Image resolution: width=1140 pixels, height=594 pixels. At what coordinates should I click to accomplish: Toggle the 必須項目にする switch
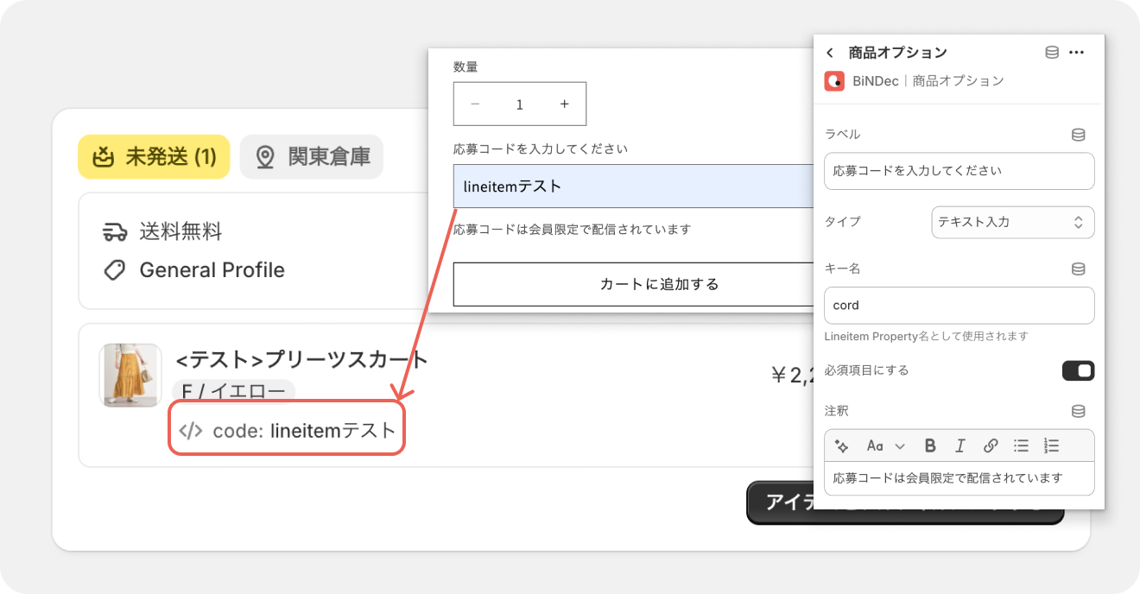pyautogui.click(x=1078, y=370)
